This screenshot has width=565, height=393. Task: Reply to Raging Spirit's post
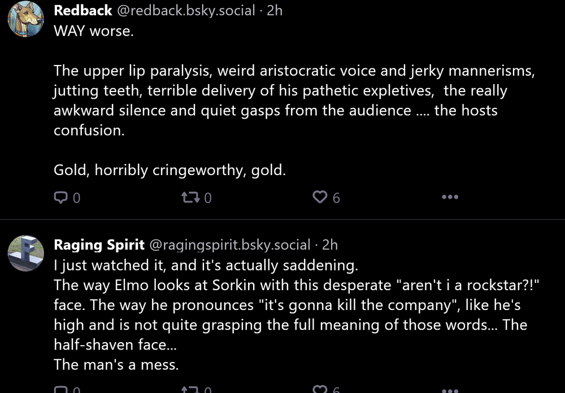(60, 389)
